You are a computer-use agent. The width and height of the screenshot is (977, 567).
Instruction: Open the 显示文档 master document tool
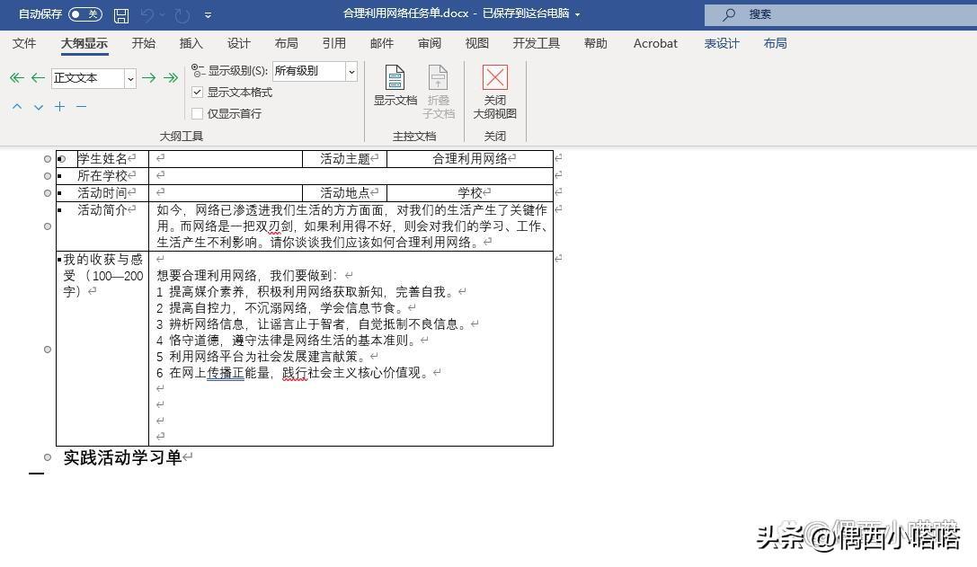point(395,89)
